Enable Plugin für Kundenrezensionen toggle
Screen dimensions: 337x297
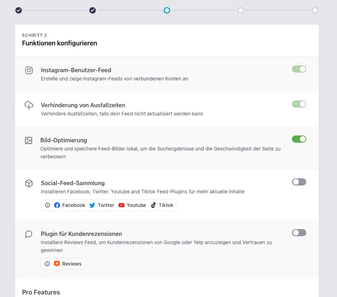(299, 233)
